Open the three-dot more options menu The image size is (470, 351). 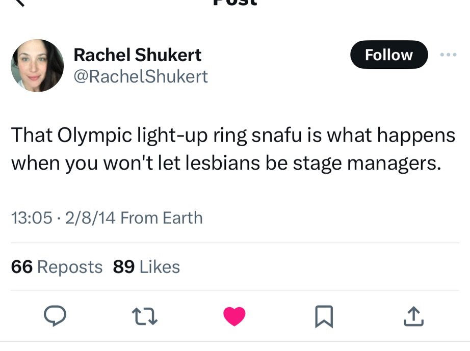448,55
